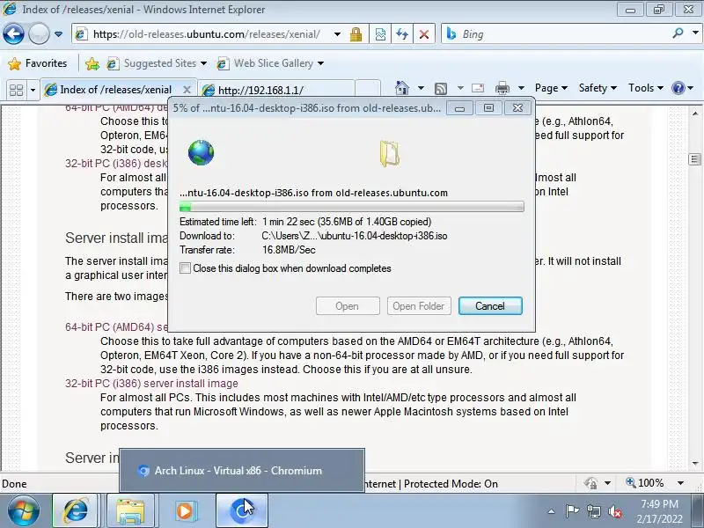Click the blue Help question mark icon
Viewport: 704px width, 528px height.
(678, 88)
